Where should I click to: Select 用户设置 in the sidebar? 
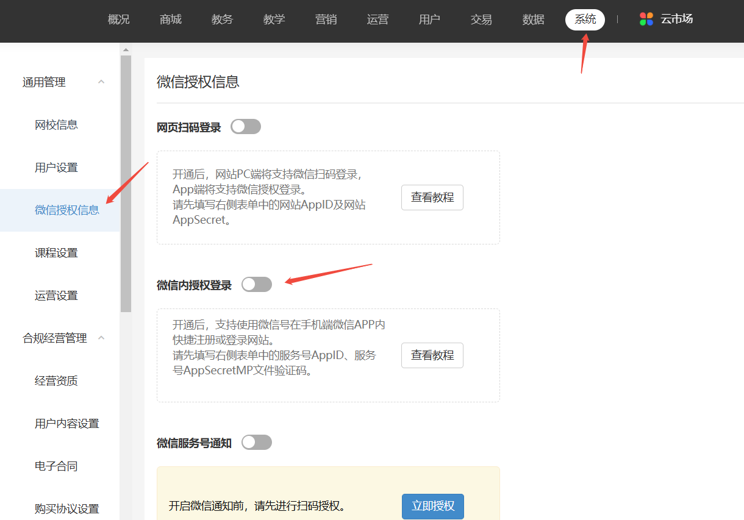57,168
